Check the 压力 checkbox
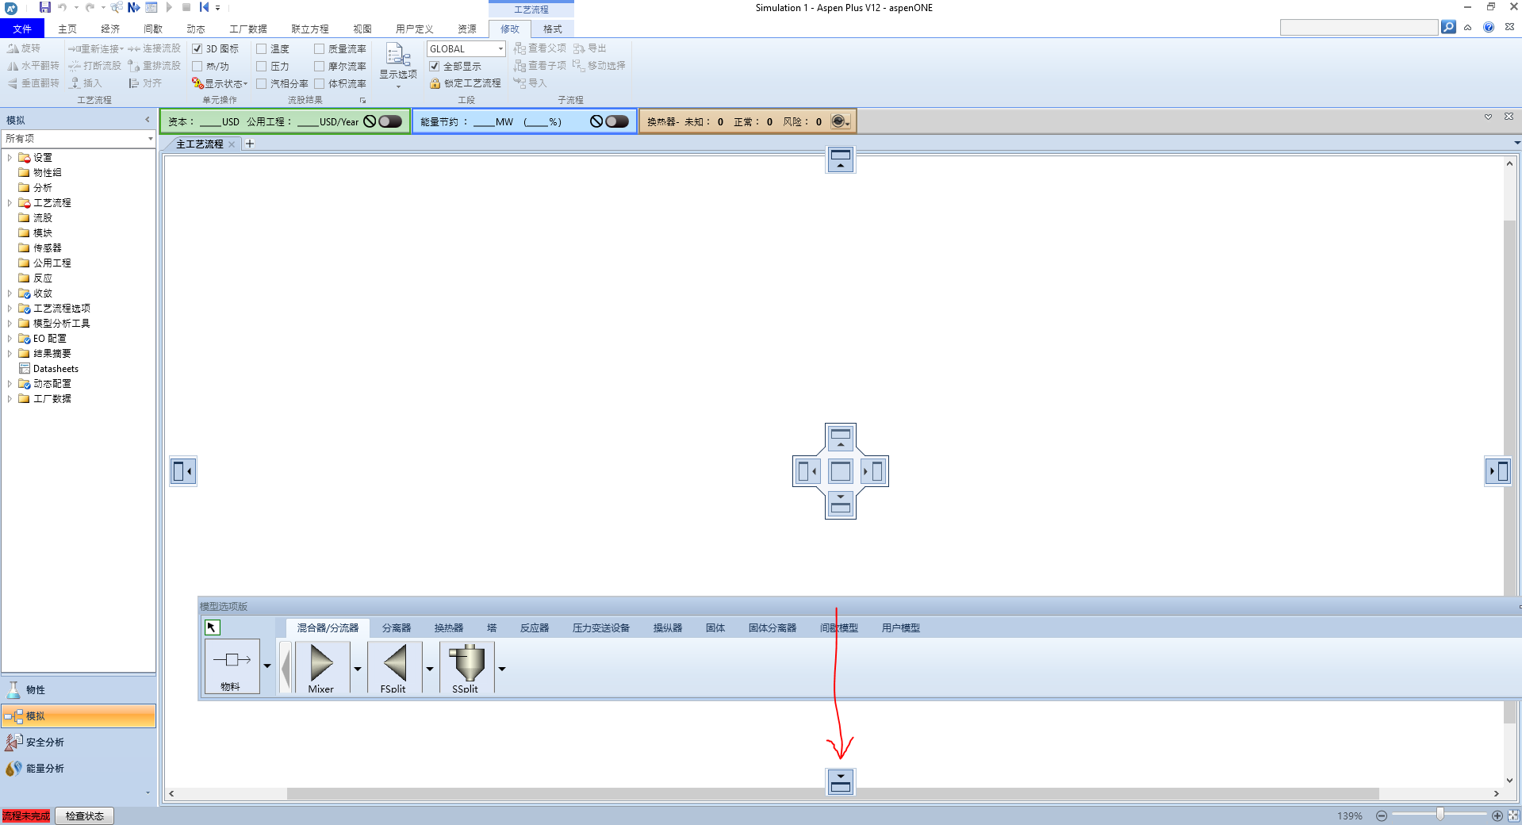The image size is (1522, 825). pos(261,67)
